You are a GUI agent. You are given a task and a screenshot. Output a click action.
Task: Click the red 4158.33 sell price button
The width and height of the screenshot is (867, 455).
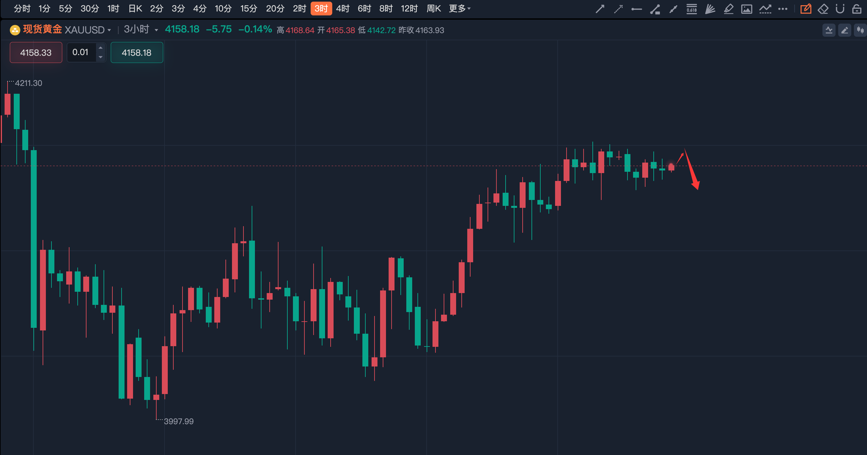pos(36,52)
